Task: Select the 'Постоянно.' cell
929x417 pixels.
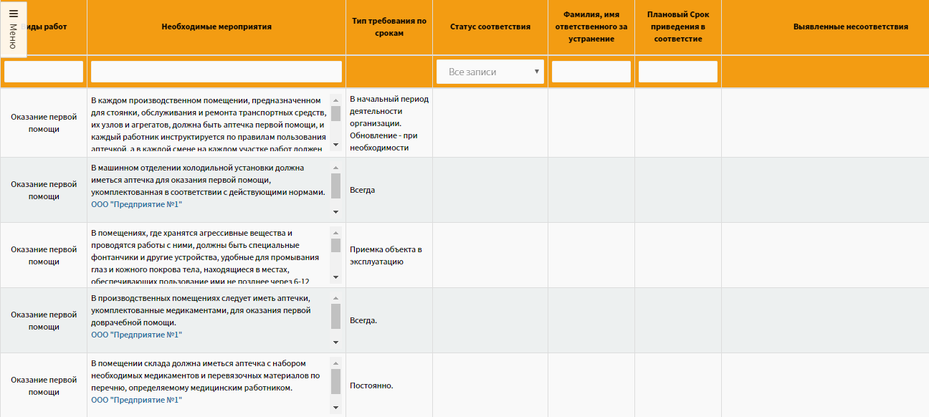Action: pyautogui.click(x=371, y=385)
